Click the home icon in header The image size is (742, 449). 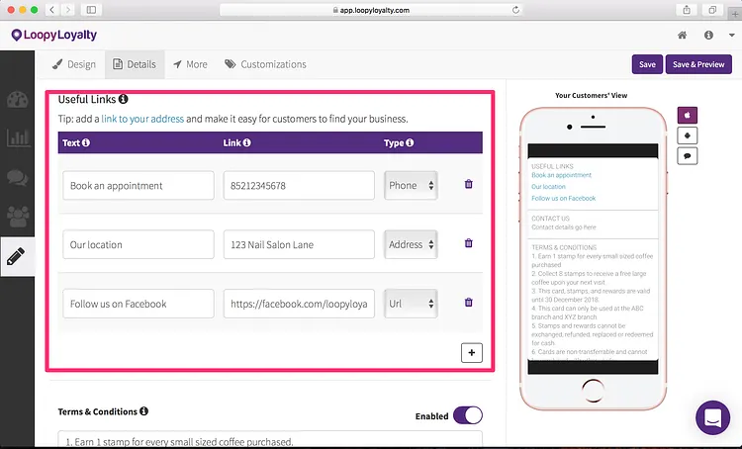682,35
